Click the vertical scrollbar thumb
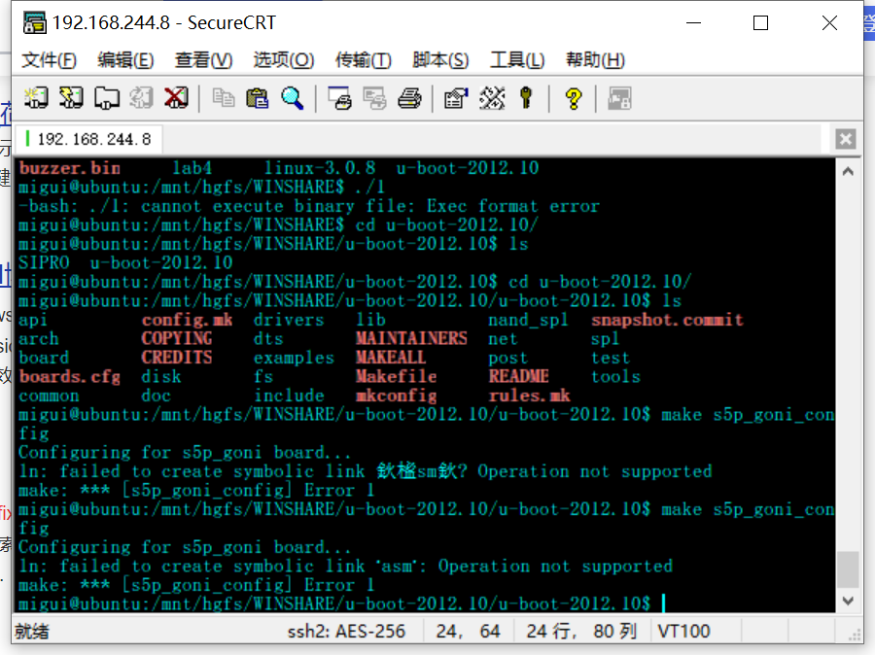The width and height of the screenshot is (875, 655). 848,569
